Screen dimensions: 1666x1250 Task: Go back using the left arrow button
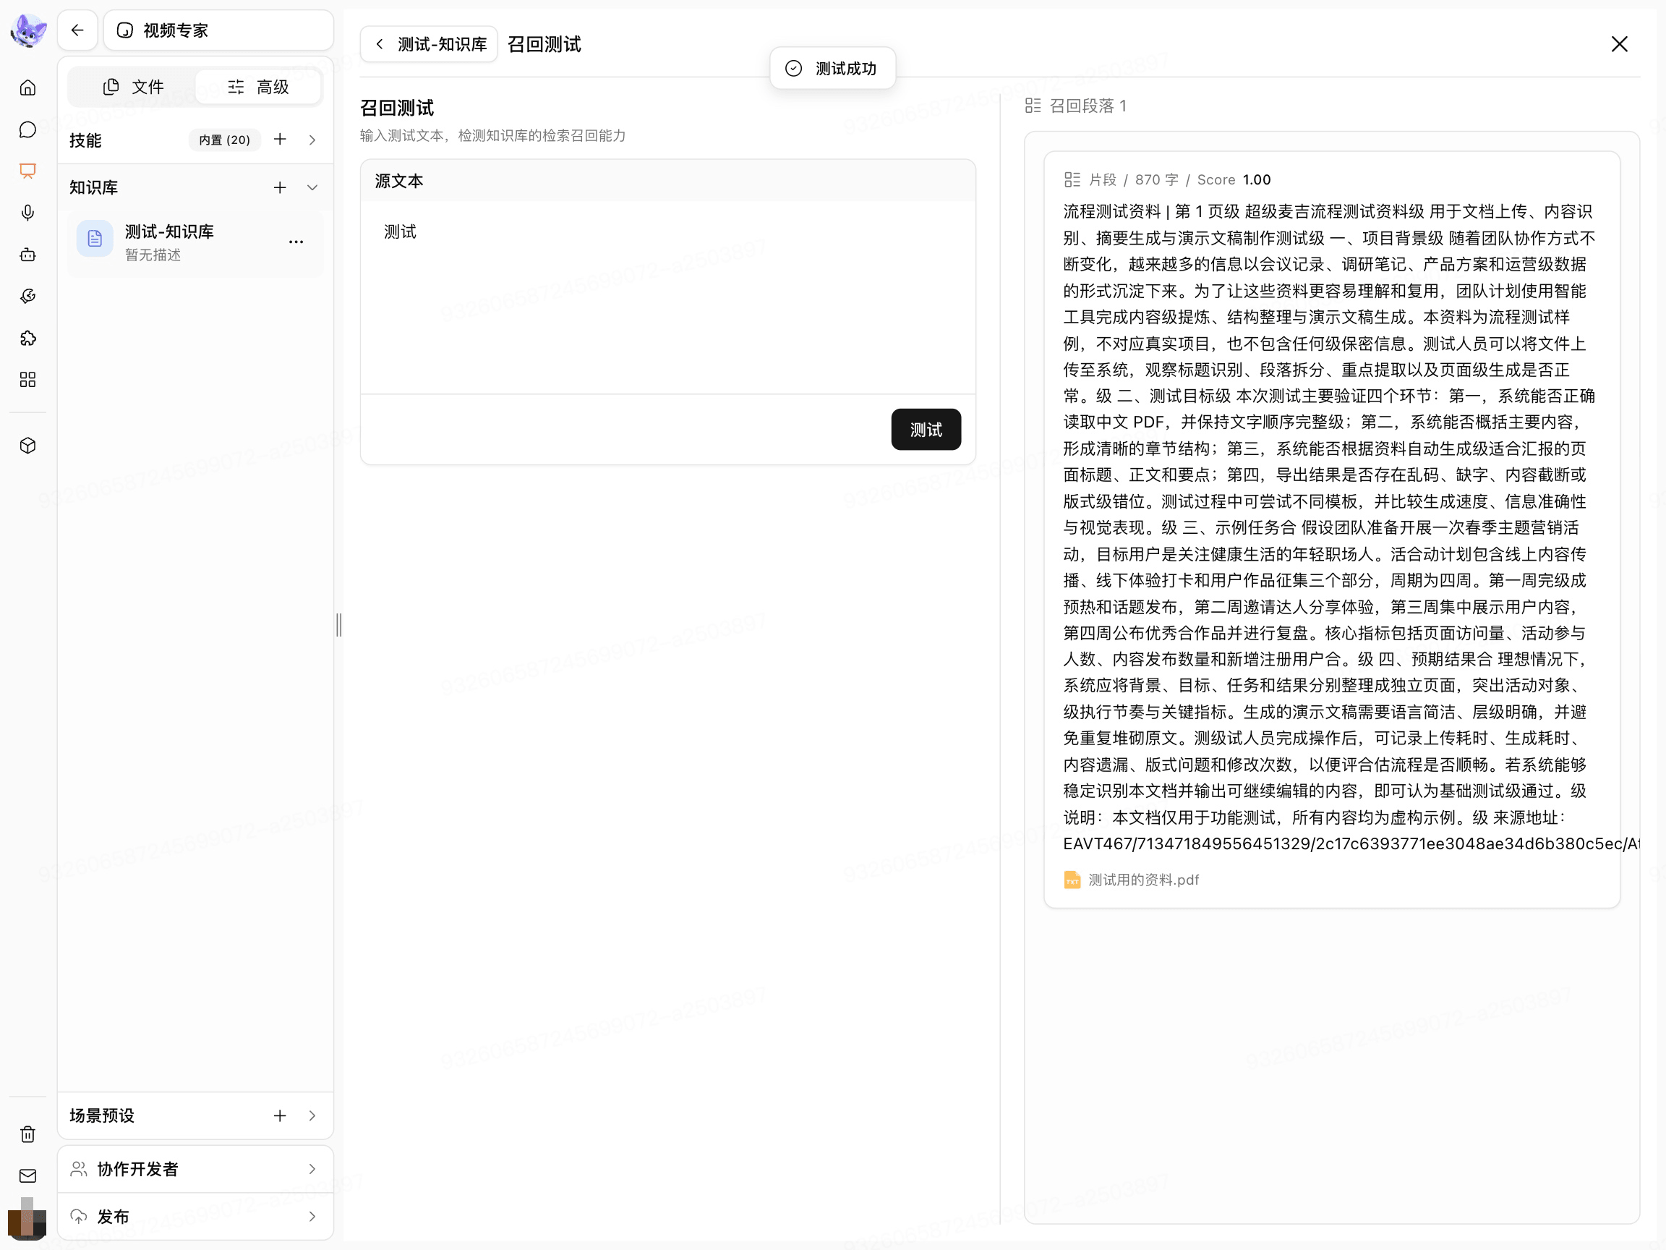pos(77,30)
